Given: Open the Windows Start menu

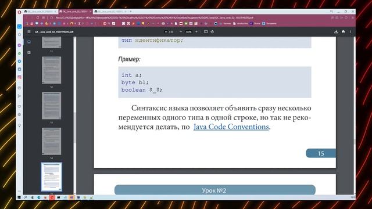Looking at the screenshot, I should 19,197.
